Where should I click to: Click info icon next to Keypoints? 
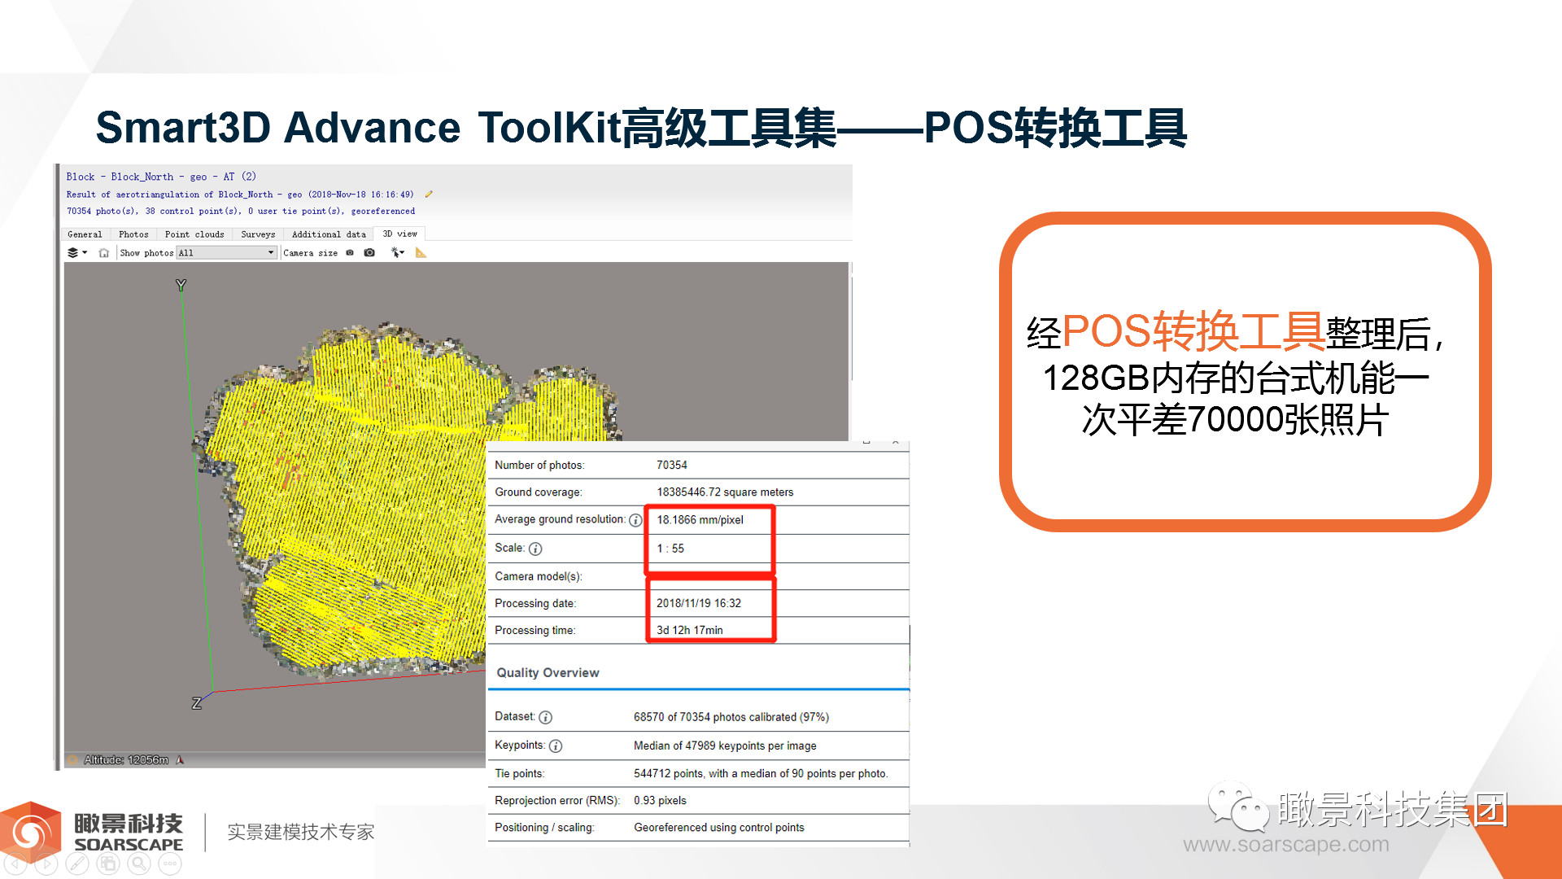pyautogui.click(x=556, y=746)
